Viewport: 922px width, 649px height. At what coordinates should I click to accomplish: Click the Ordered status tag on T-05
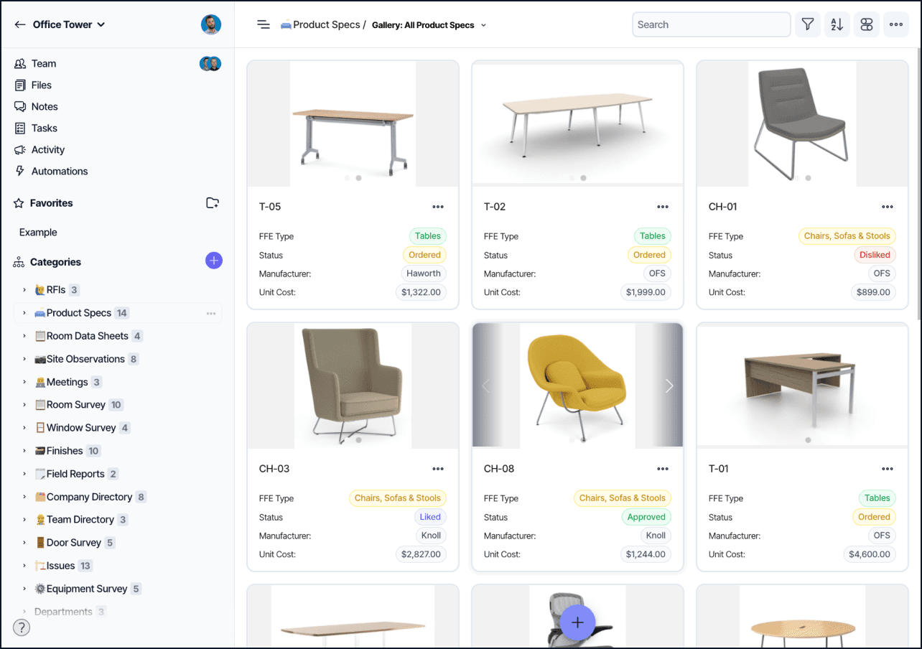(x=425, y=255)
